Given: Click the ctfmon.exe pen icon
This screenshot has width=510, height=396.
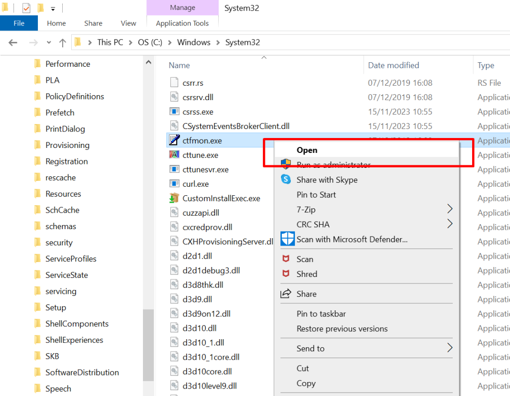Looking at the screenshot, I should (x=174, y=140).
